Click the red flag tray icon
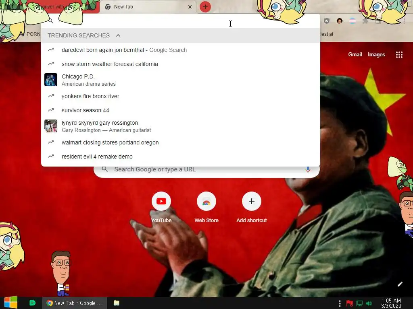The width and height of the screenshot is (413, 309). (350, 303)
